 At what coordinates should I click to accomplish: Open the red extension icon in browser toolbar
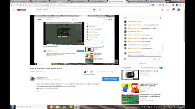pyautogui.click(x=160, y=5)
